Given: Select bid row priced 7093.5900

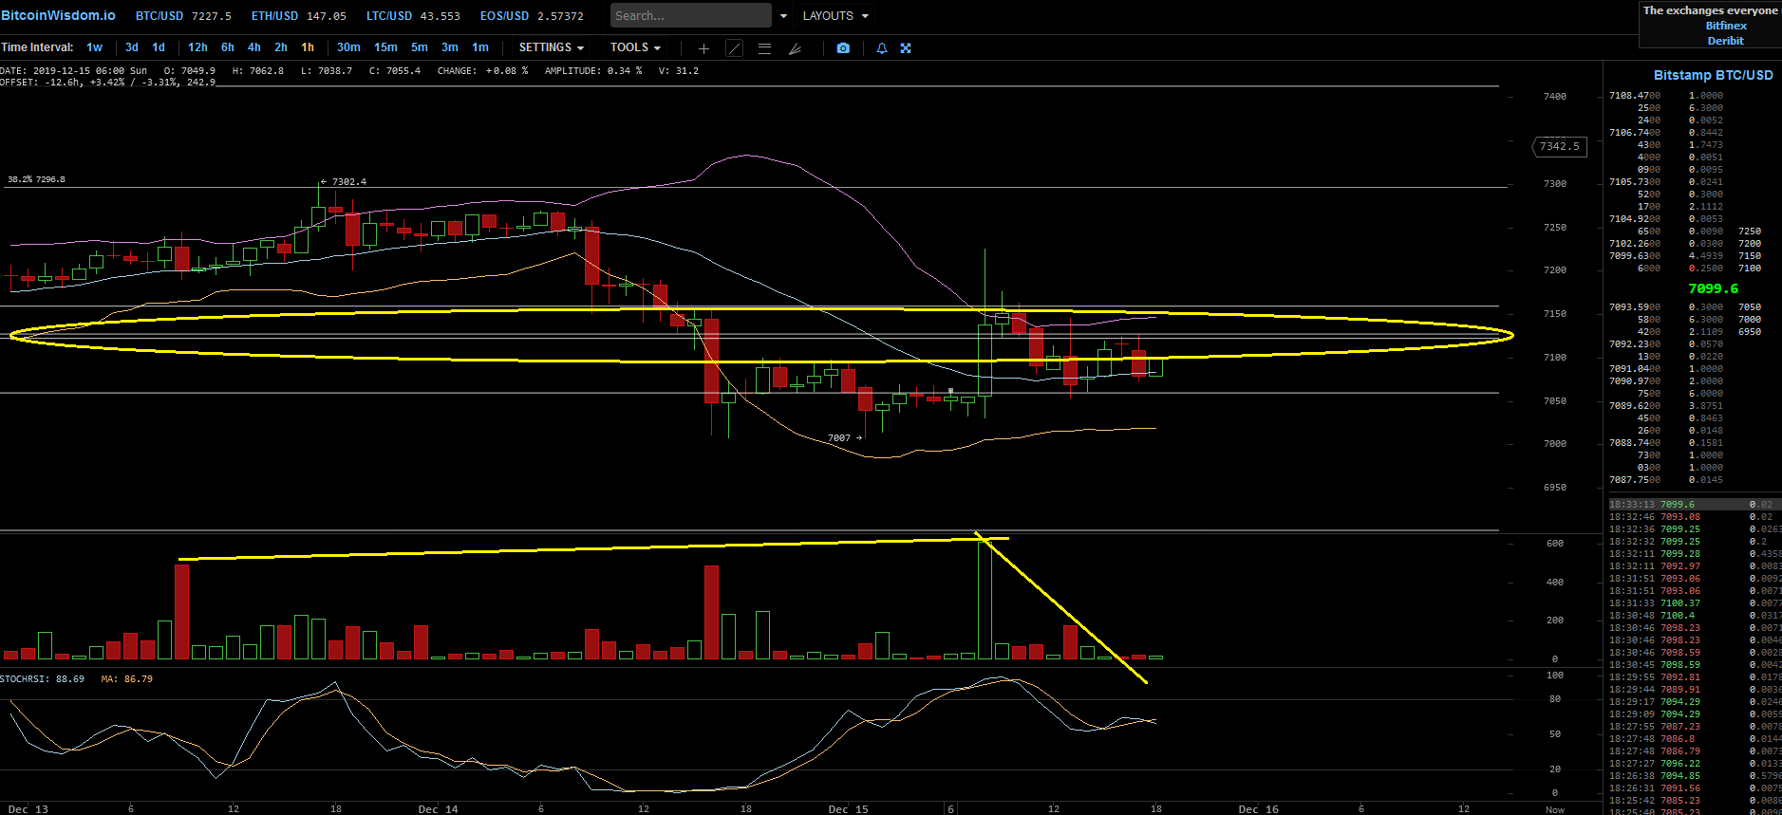Looking at the screenshot, I should click(x=1666, y=307).
